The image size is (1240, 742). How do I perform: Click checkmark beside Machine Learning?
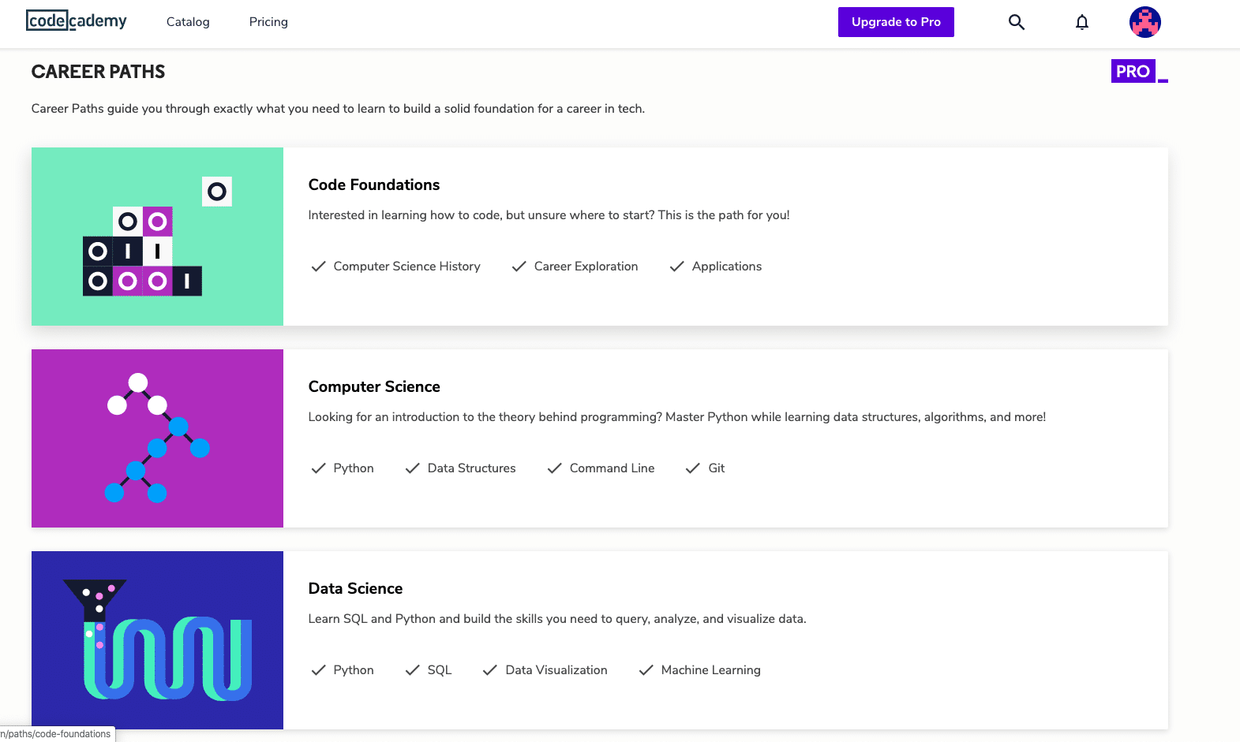tap(646, 670)
